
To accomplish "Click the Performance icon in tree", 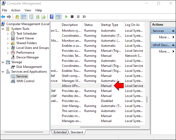I will tap(13, 53).
